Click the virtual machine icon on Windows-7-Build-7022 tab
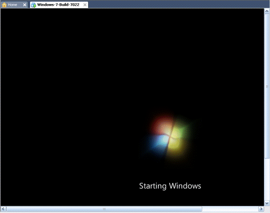This screenshot has height=213, width=270. 33,5
